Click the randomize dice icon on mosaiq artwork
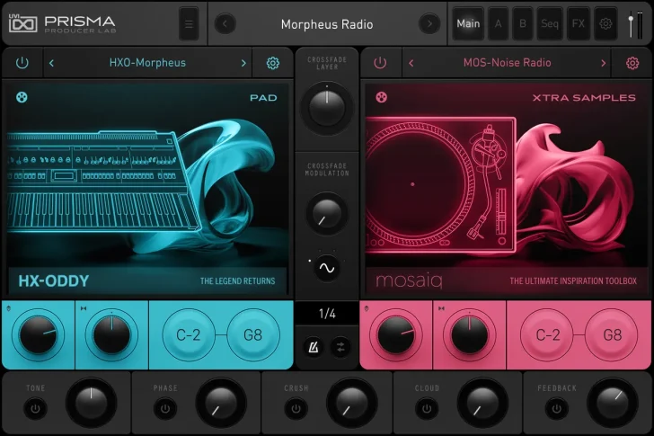 pyautogui.click(x=380, y=97)
